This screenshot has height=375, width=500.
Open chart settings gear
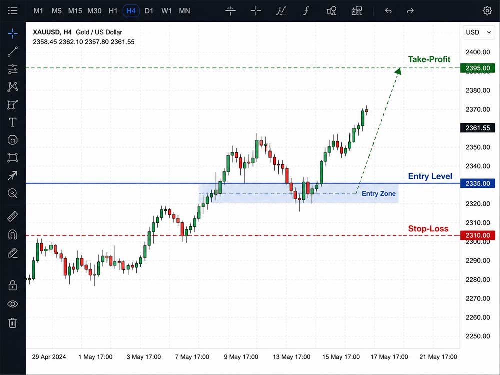(x=487, y=11)
